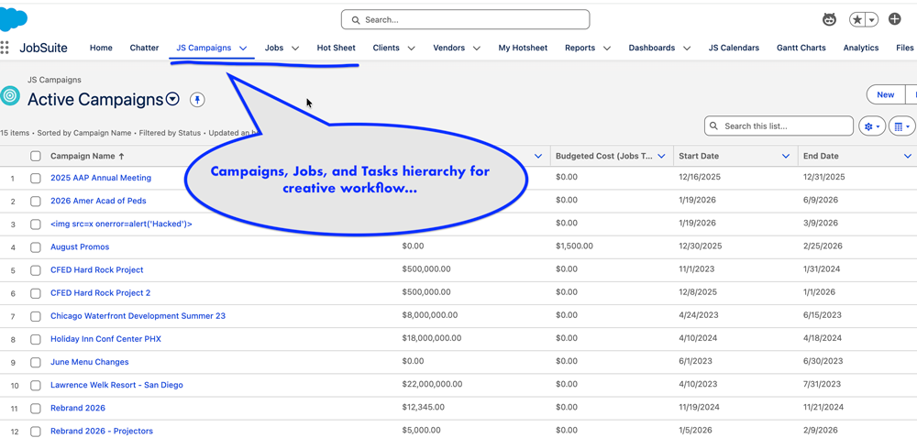Open the CFED Hard Rock Project 2 link

click(x=100, y=293)
